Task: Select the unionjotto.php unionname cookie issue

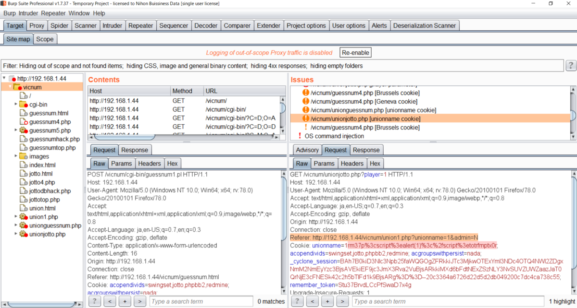Action: pos(430,118)
